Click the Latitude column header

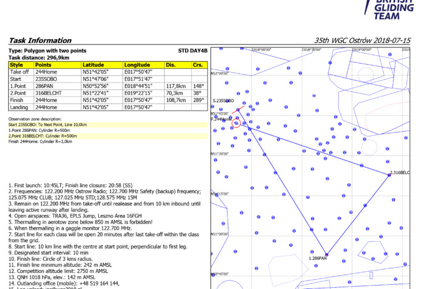94,65
